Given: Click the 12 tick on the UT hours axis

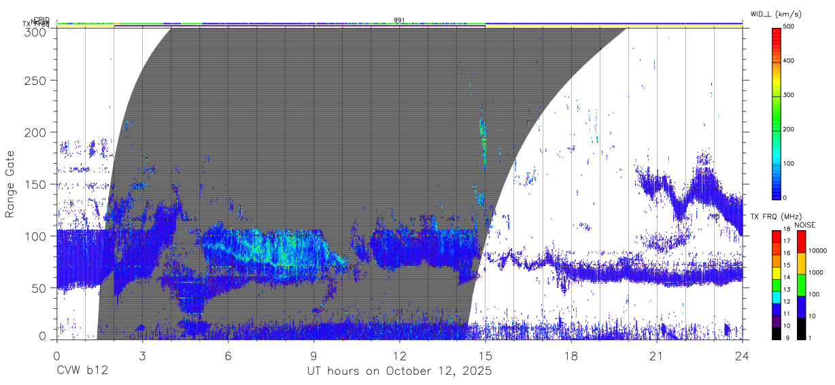Looking at the screenshot, I should pyautogui.click(x=400, y=356).
